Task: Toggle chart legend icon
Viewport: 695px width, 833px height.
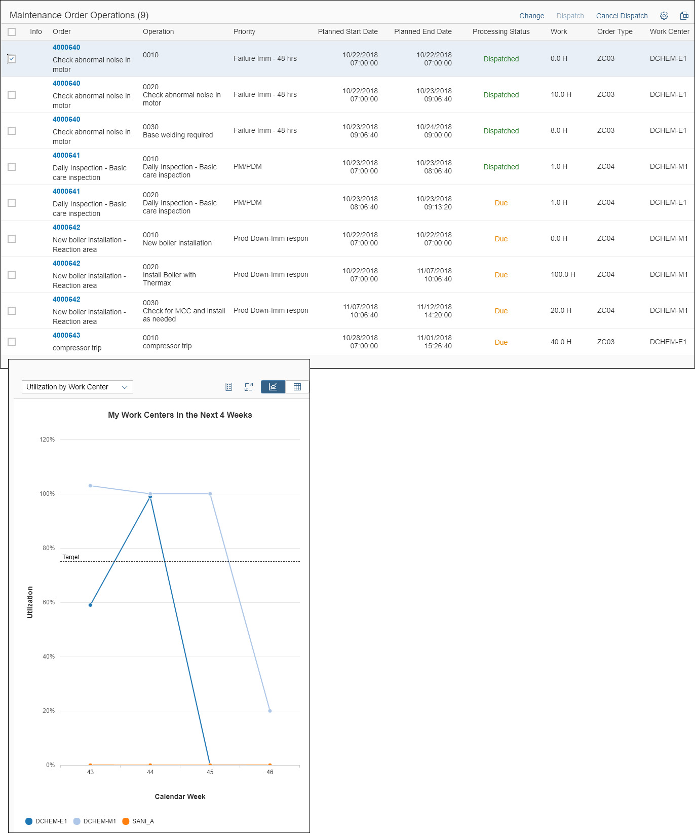Action: (x=229, y=387)
